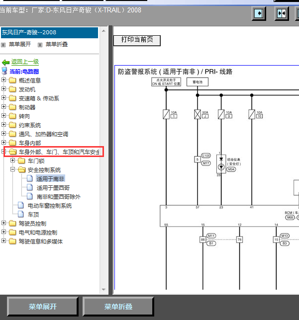Screen dimensions: 299x320
Task: Click the open folder icon for 安全控制系统
Action: (x=22, y=170)
